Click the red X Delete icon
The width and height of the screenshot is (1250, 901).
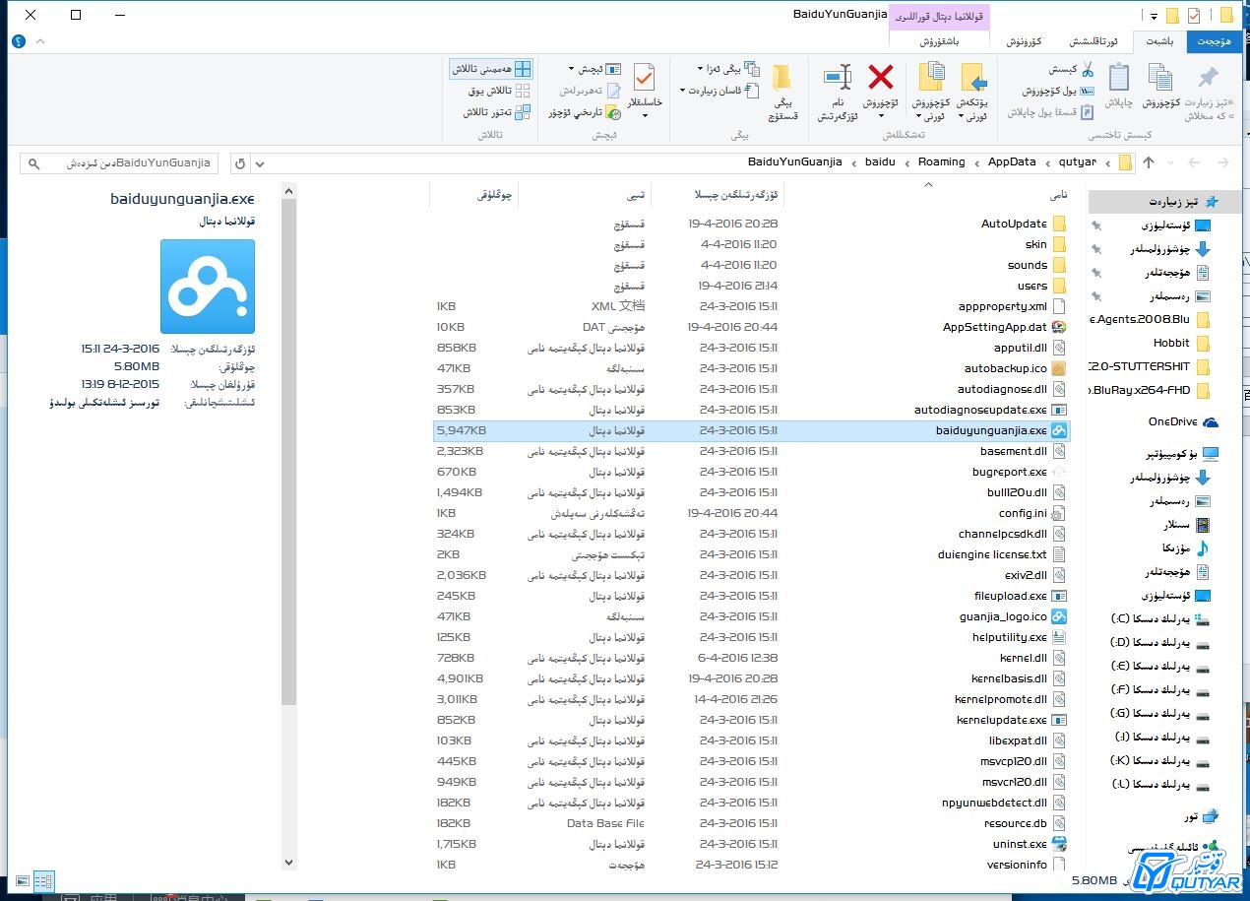pos(881,77)
